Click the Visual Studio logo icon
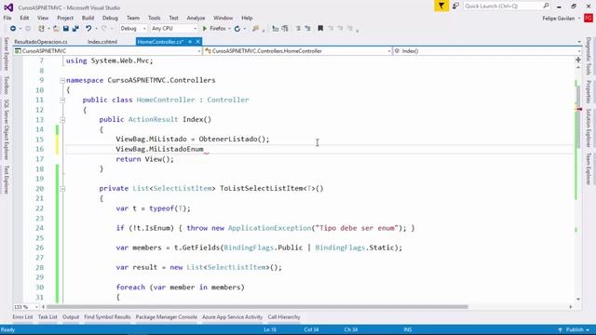 [x=8, y=7]
